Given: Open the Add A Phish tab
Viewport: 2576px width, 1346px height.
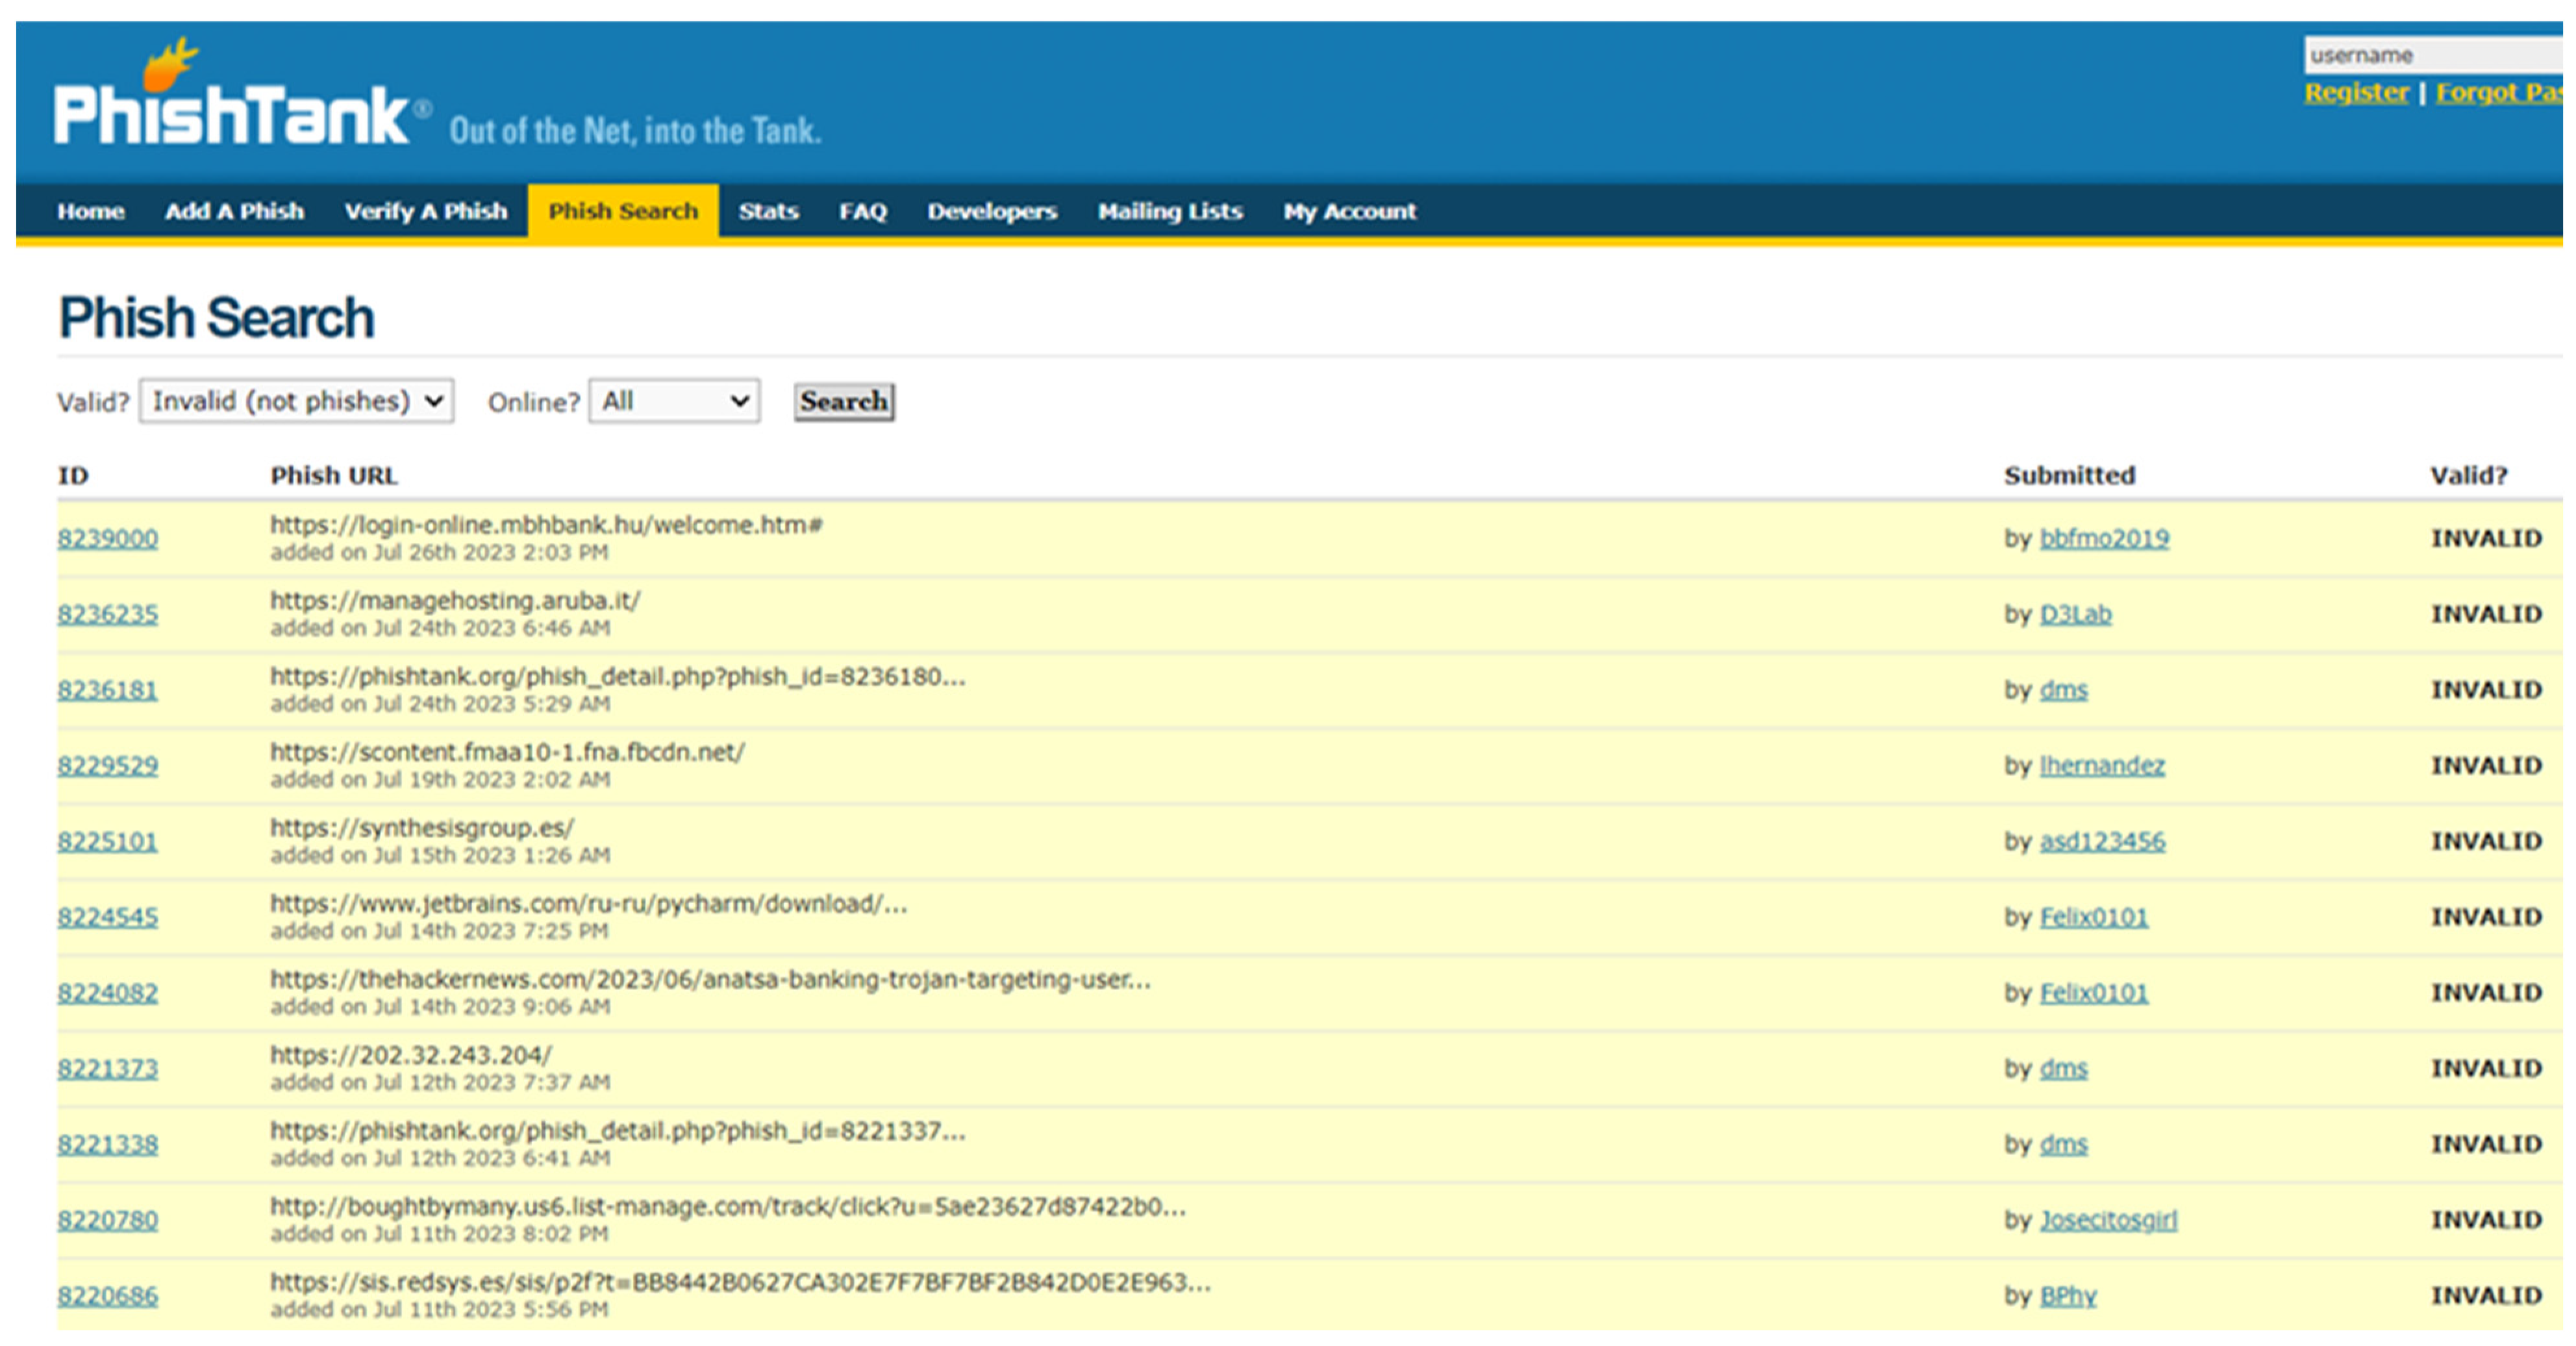Looking at the screenshot, I should tap(235, 211).
